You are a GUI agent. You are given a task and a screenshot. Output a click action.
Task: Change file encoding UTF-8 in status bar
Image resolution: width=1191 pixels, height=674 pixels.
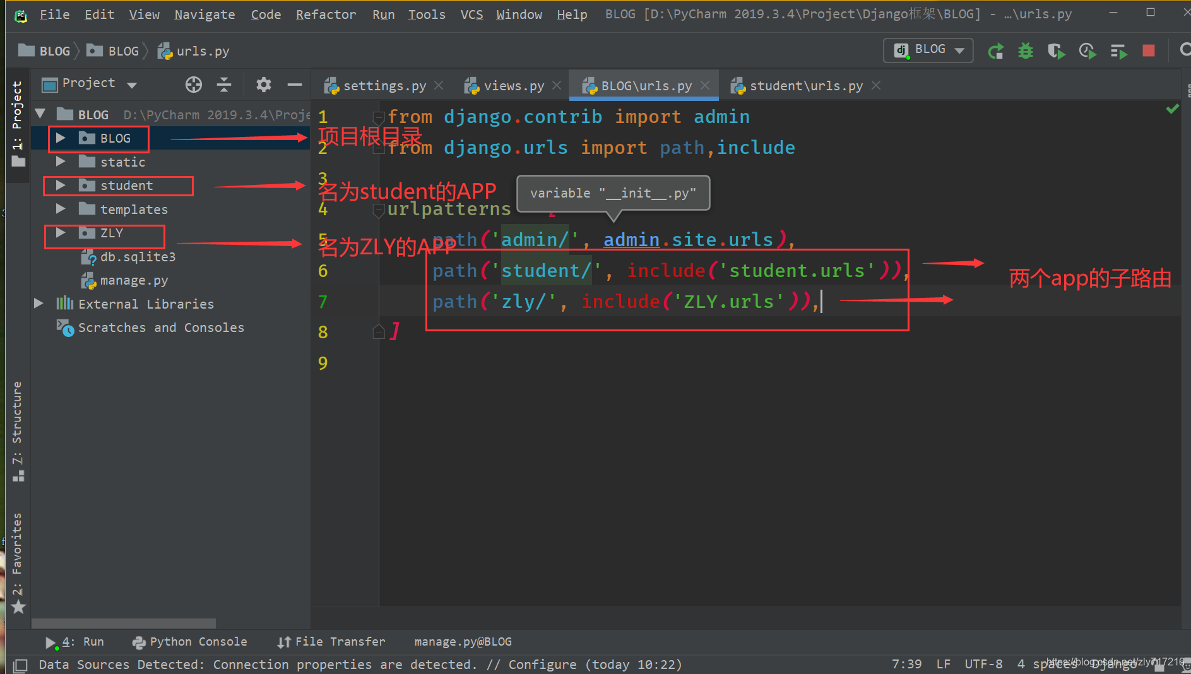[983, 664]
